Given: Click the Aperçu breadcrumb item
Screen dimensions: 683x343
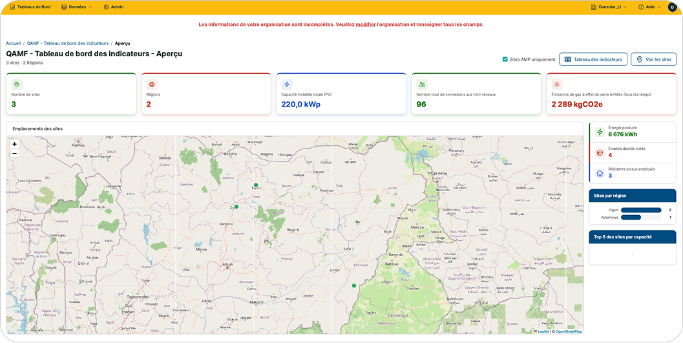Looking at the screenshot, I should point(122,43).
